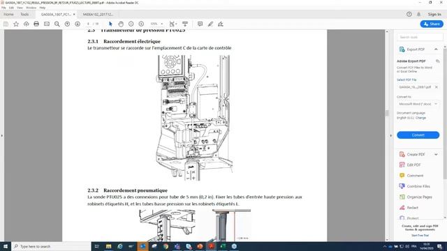The image size is (447, 251).
Task: Click the Share button
Action: pos(432,24)
